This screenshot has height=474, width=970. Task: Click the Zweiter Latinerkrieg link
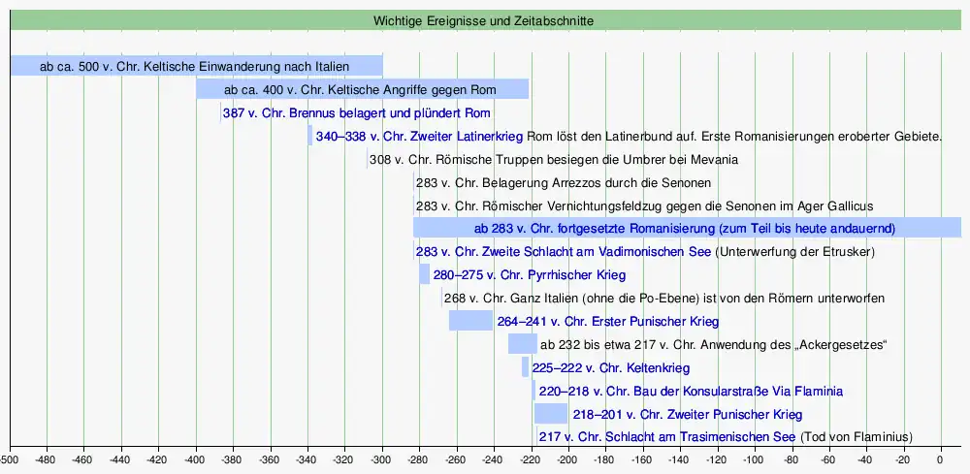(419, 137)
